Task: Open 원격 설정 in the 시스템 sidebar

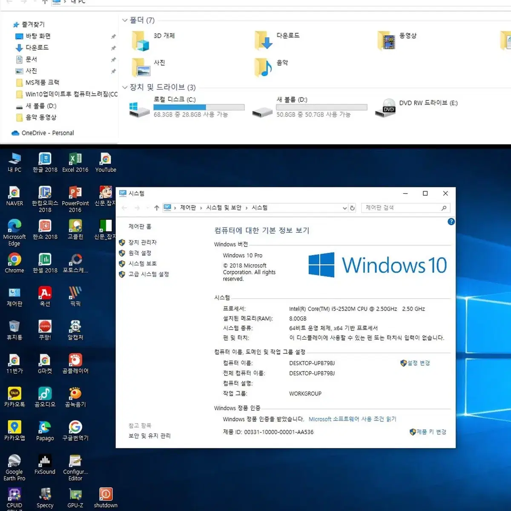Action: (140, 253)
